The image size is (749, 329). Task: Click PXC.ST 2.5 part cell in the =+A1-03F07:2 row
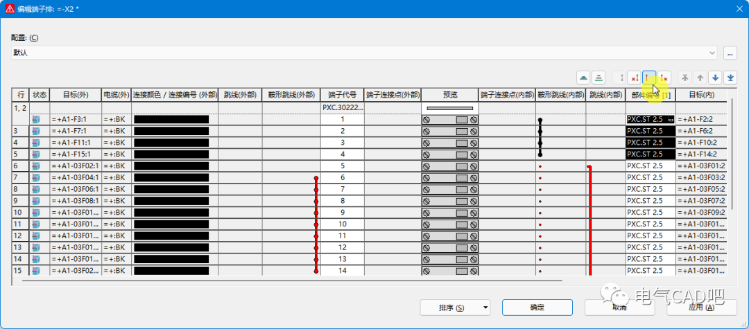650,201
